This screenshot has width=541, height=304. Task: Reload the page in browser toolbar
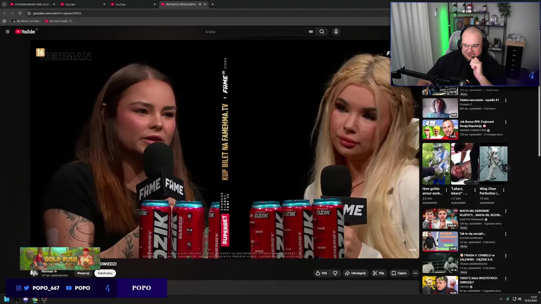coord(19,13)
